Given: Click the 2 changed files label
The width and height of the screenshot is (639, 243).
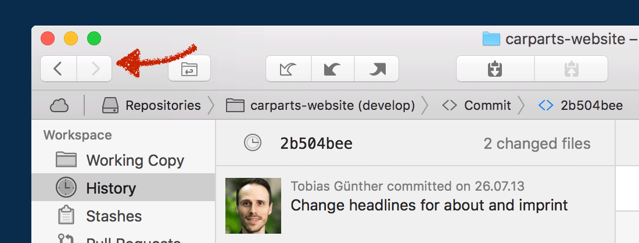Looking at the screenshot, I should pyautogui.click(x=537, y=144).
